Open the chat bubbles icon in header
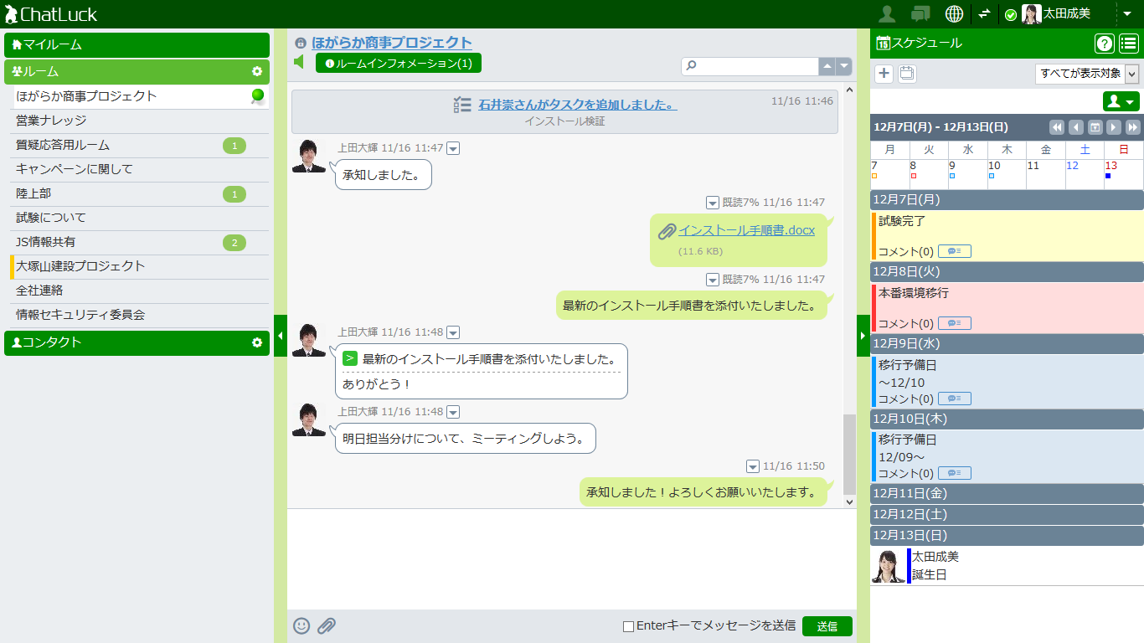 (x=920, y=13)
